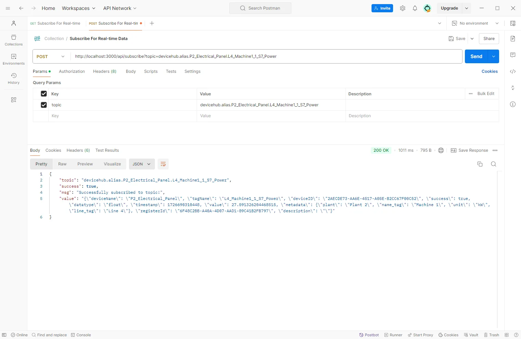The height and width of the screenshot is (339, 521).
Task: Open the Cookies link under Send
Action: click(490, 71)
